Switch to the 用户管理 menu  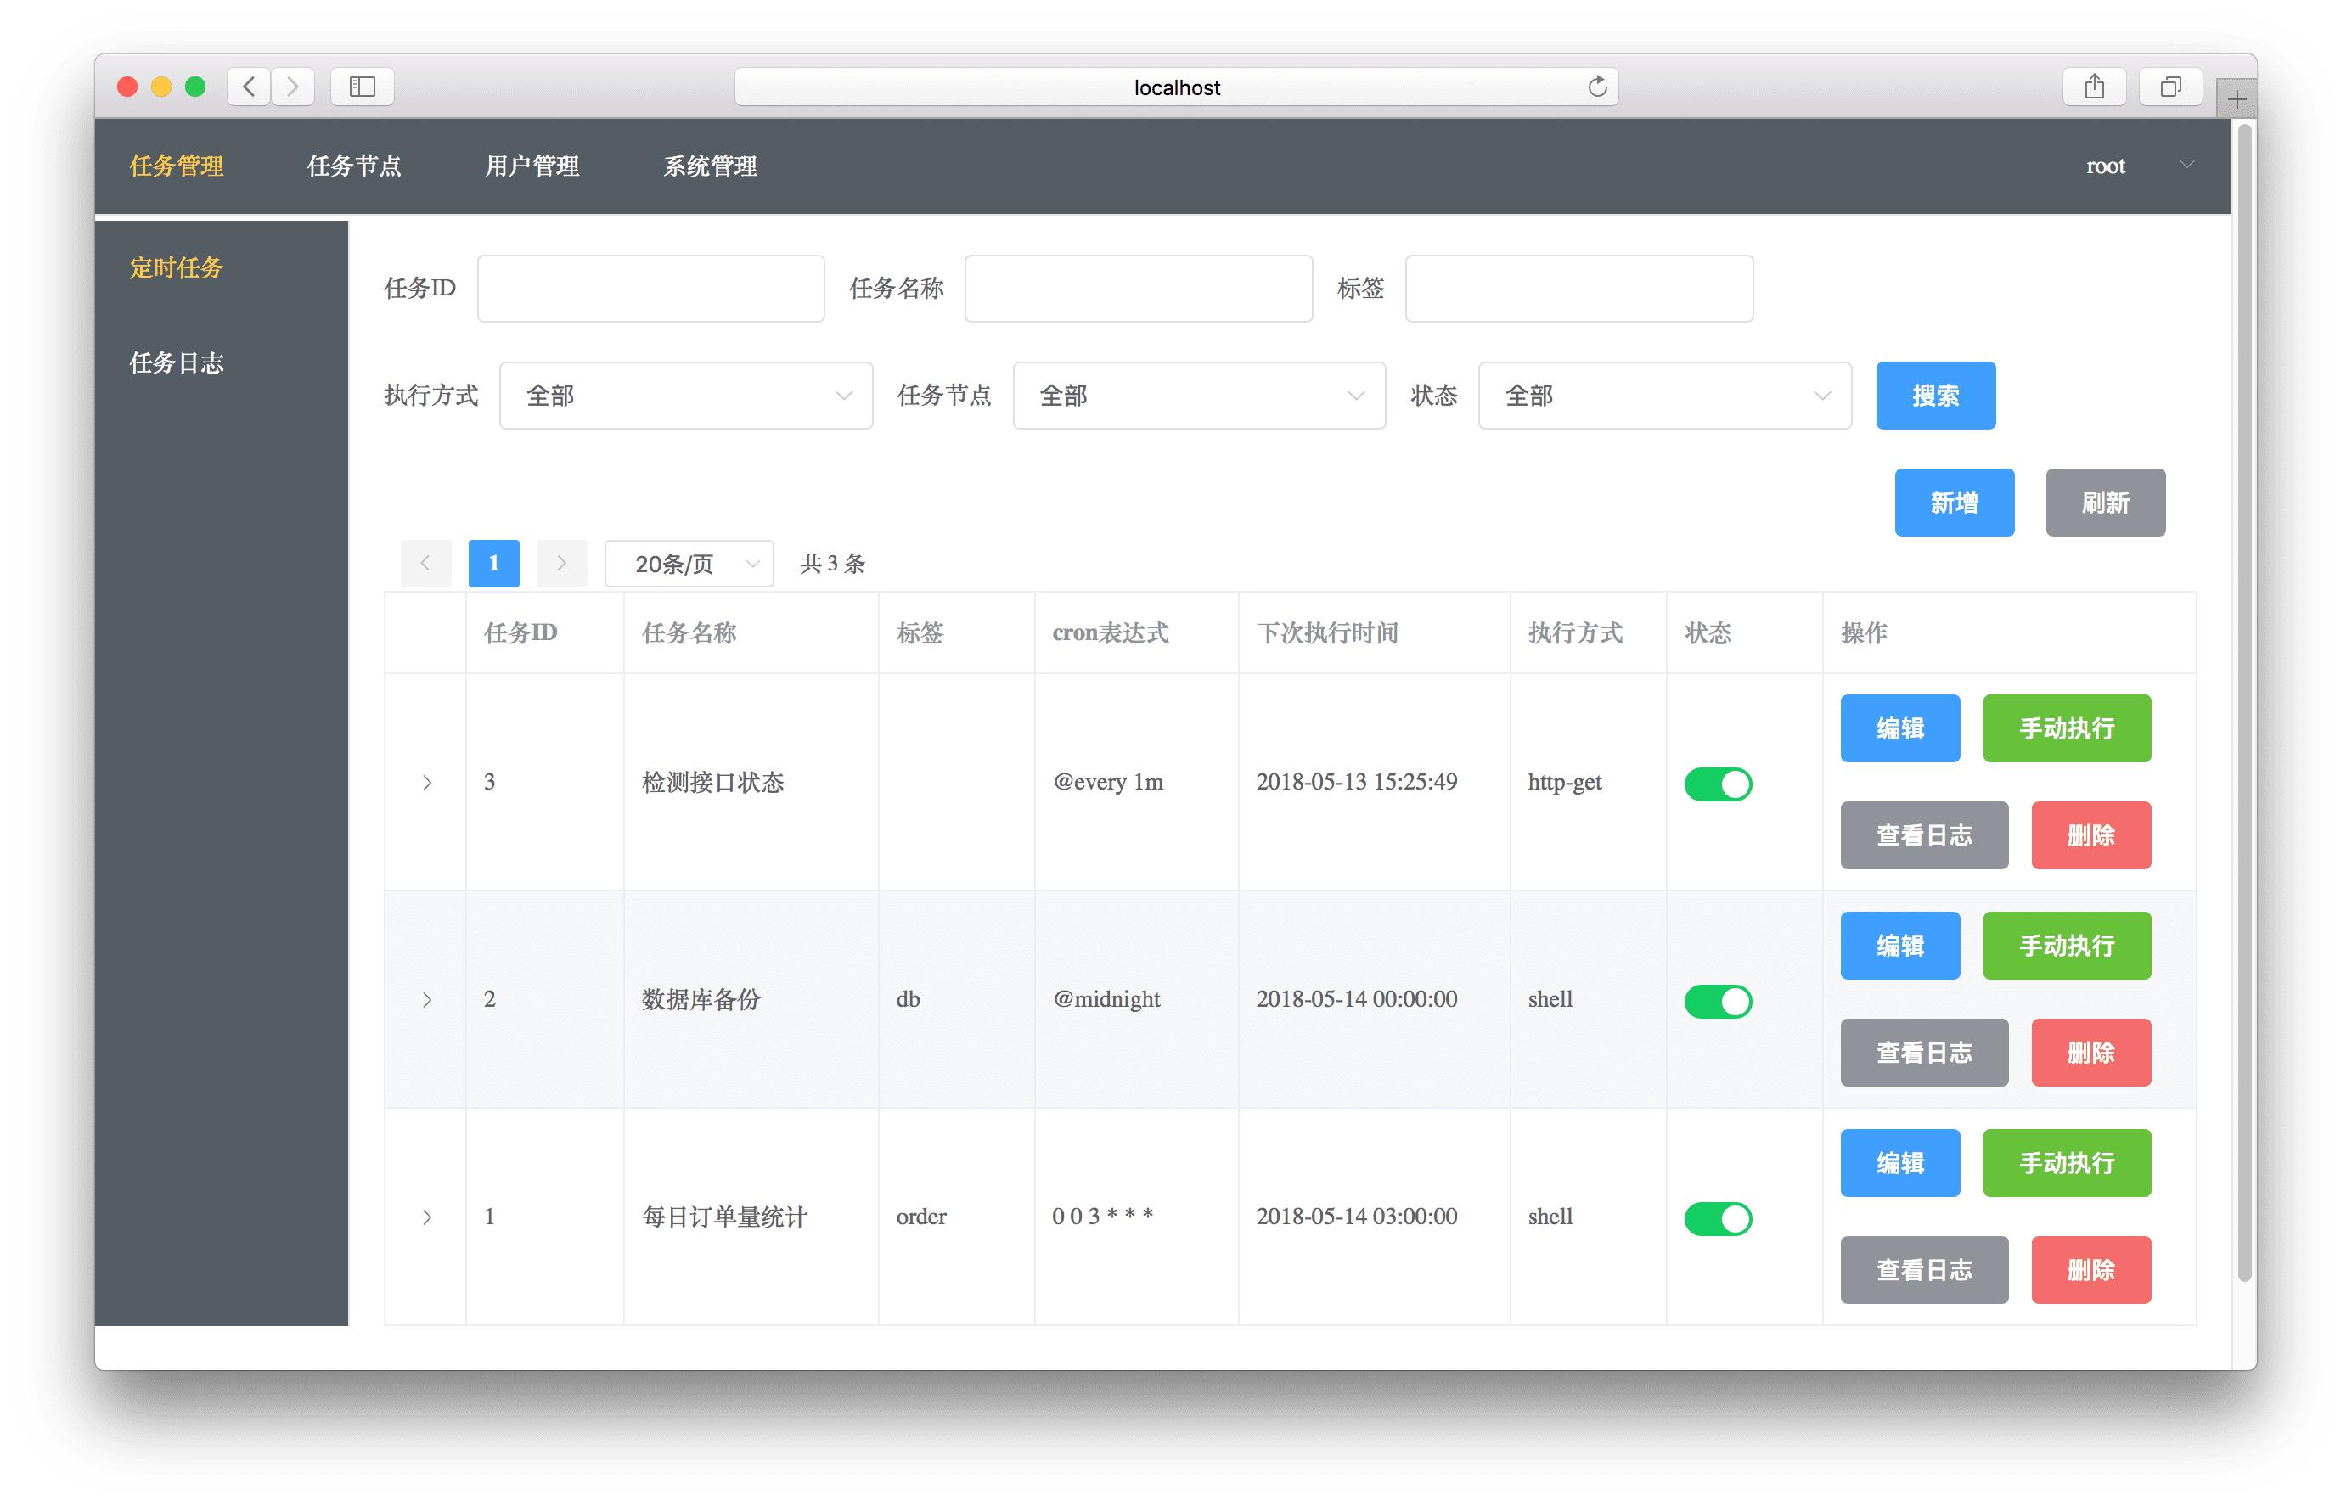[533, 166]
